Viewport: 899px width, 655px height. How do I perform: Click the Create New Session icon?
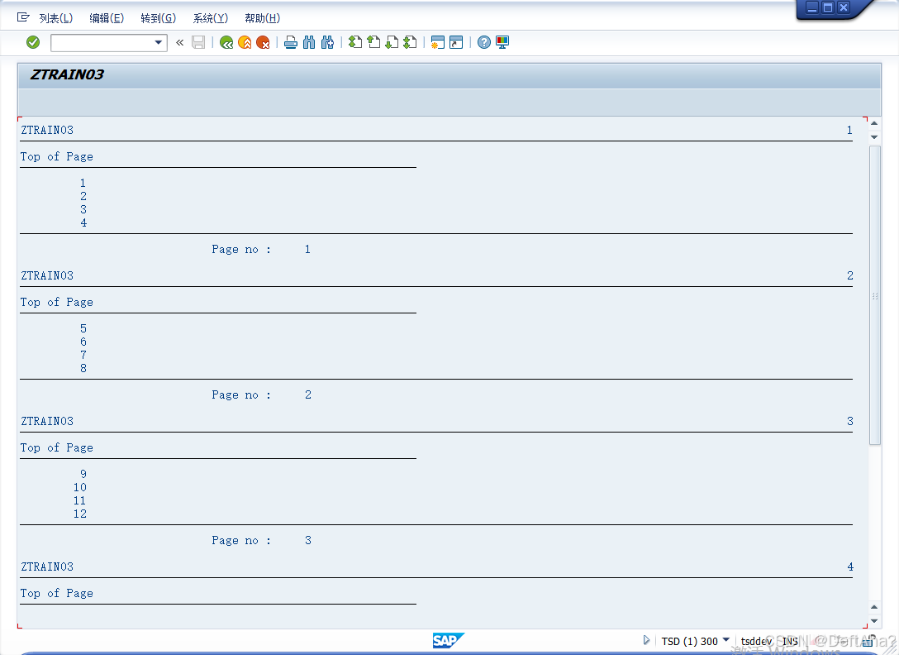click(x=437, y=42)
